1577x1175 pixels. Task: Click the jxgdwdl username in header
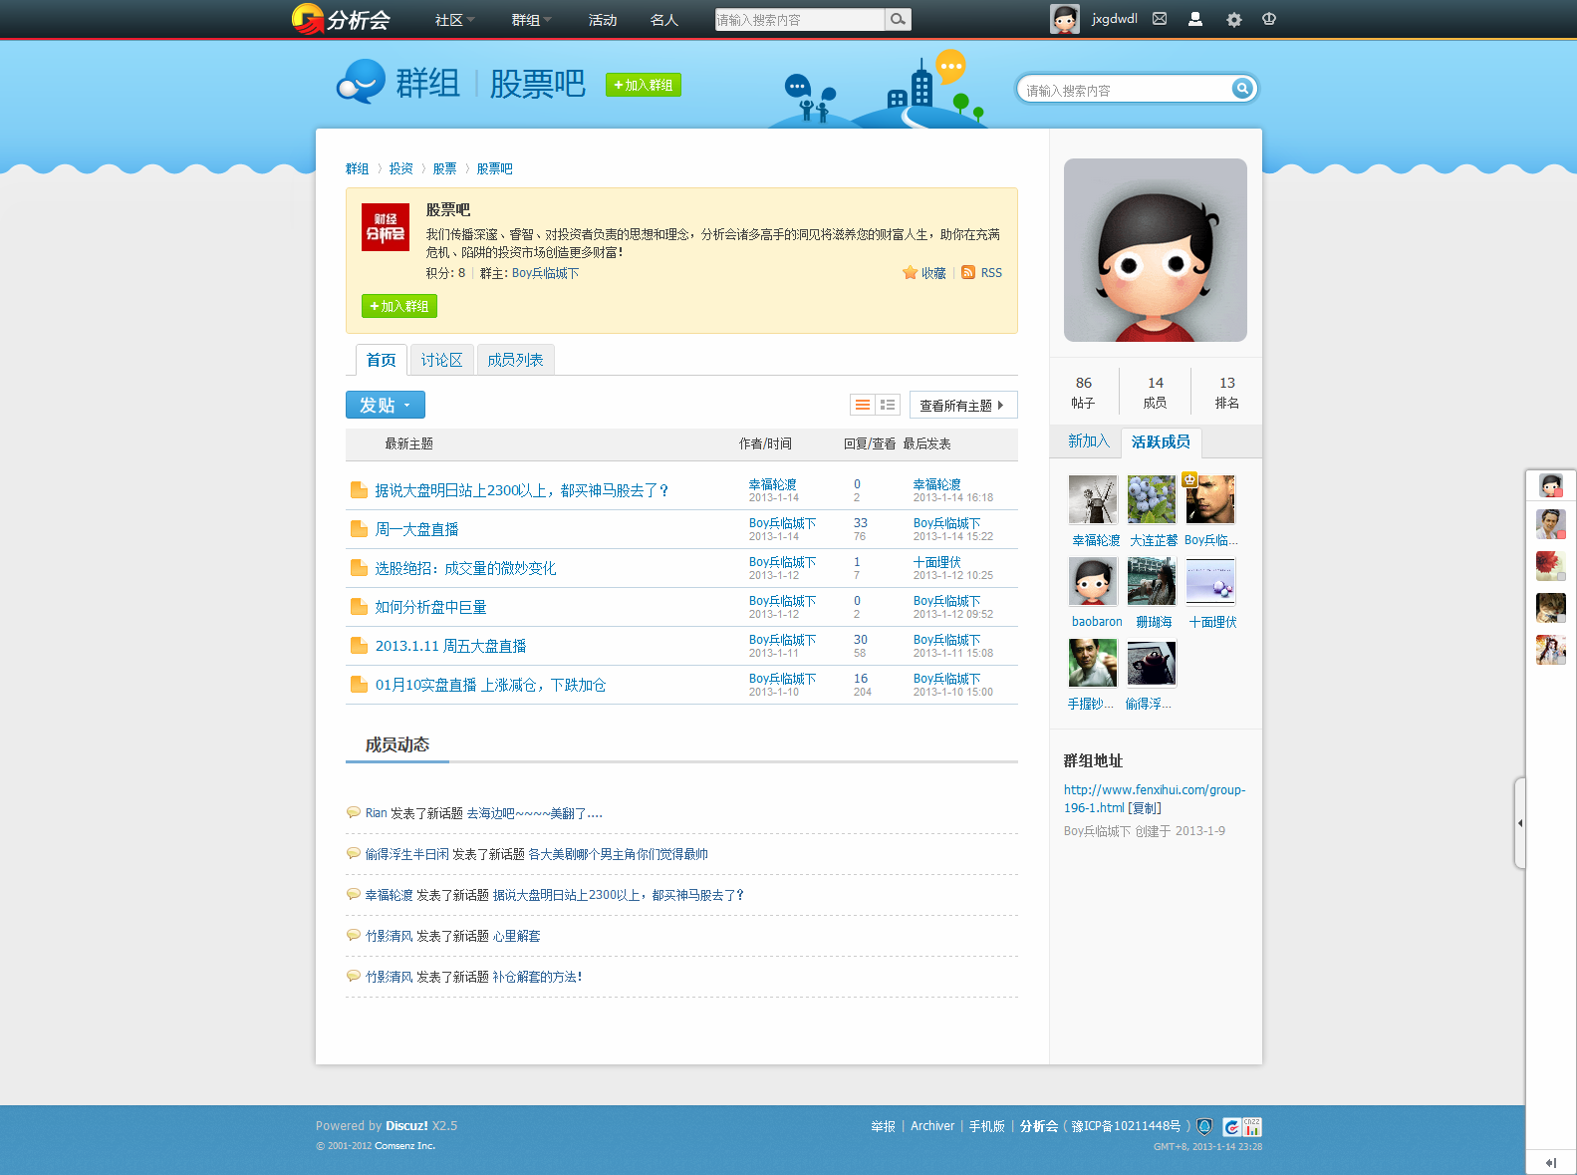click(1115, 19)
